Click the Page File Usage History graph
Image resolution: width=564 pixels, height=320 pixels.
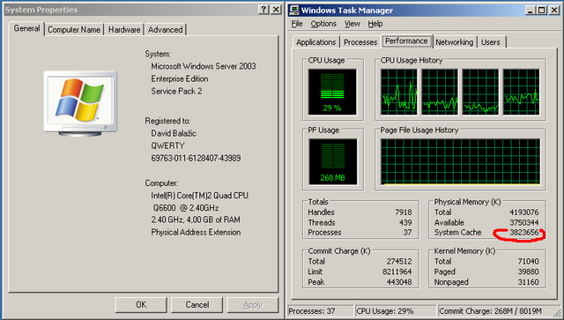[x=460, y=161]
